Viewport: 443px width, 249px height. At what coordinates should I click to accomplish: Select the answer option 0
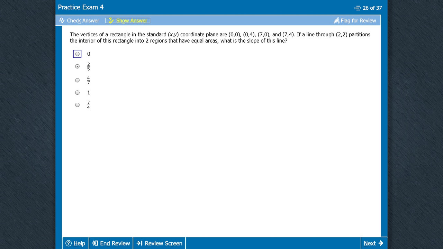pos(77,54)
